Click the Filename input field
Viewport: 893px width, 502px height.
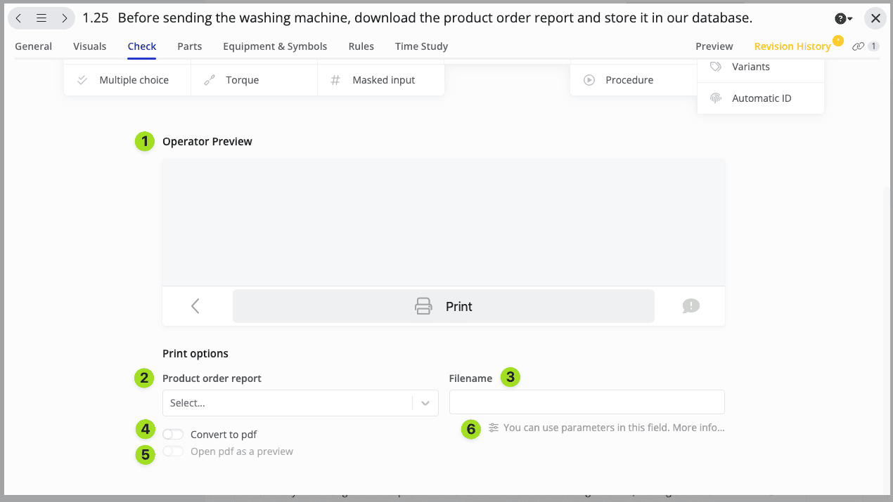[x=586, y=402]
